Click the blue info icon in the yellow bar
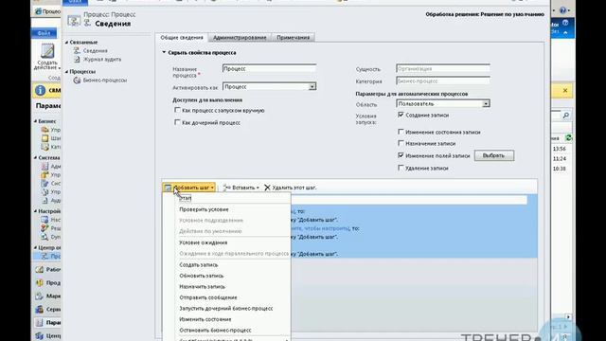This screenshot has width=606, height=341. (x=40, y=91)
